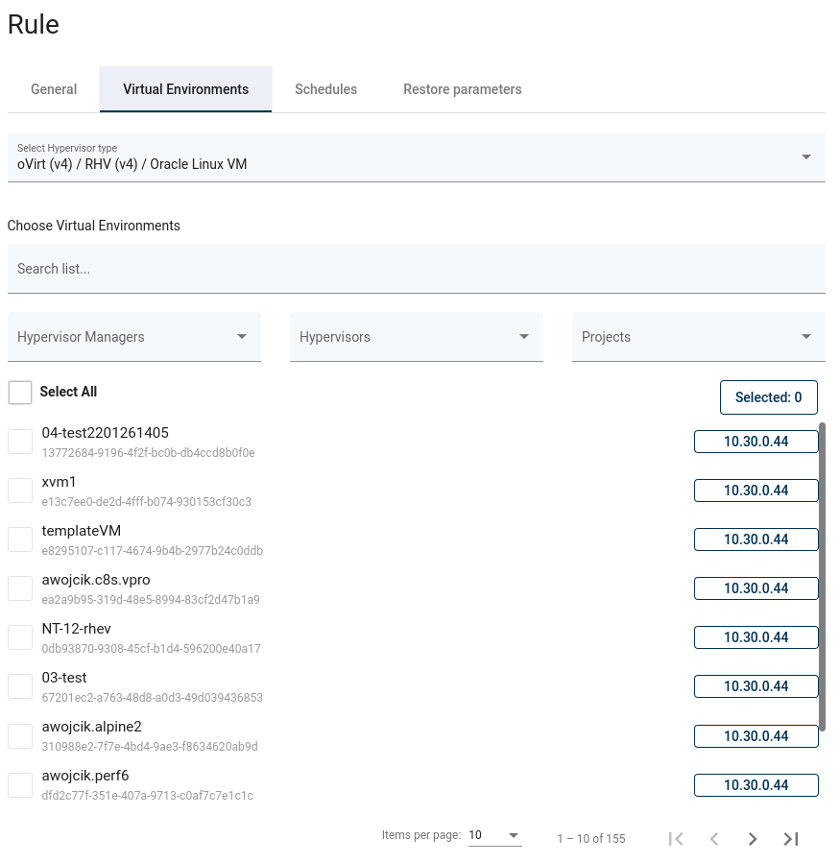Screen dimensions: 840x863
Task: Jump to last page of results
Action: point(791,839)
